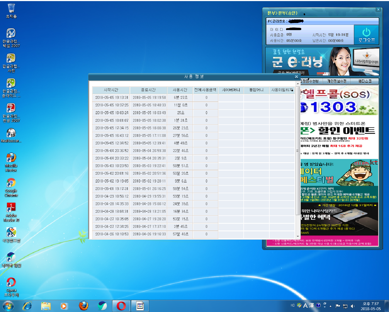Screen dimensions: 389x312
Task: Open the 개인정보수정 tab
Action: (337, 81)
